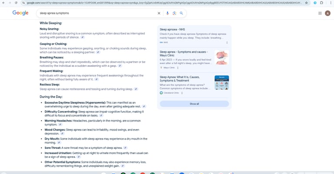
Task: Open Sleep apnea Symptoms and causes Mayo Clinic
Action: tap(184, 53)
